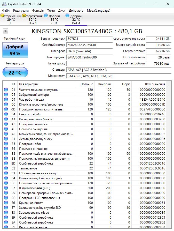Image resolution: width=174 pixels, height=231 pixels.
Task: Click the Поріг column header
Action: [x=122, y=84]
